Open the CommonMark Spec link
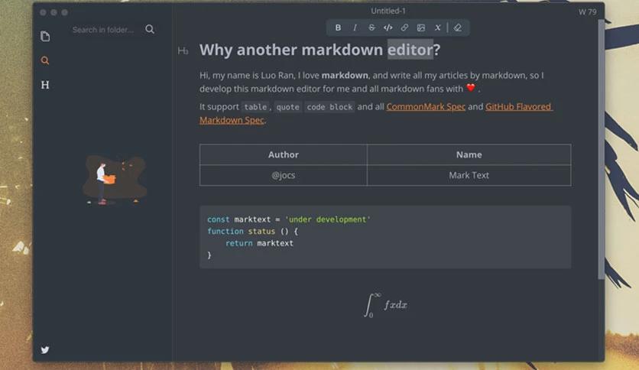639x370 pixels. (x=426, y=107)
